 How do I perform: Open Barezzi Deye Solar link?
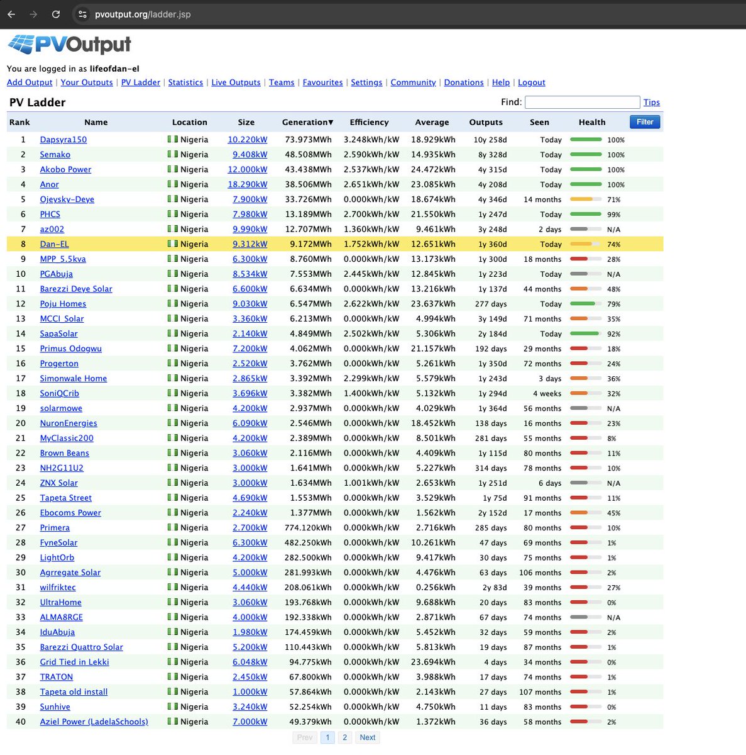76,289
